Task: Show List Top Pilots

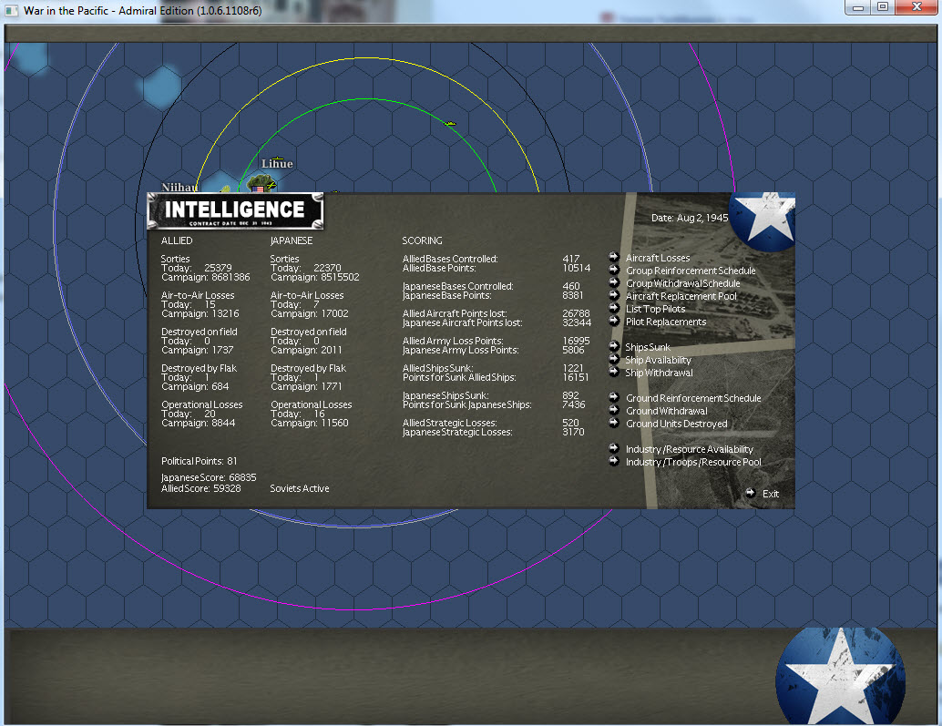Action: tap(655, 309)
